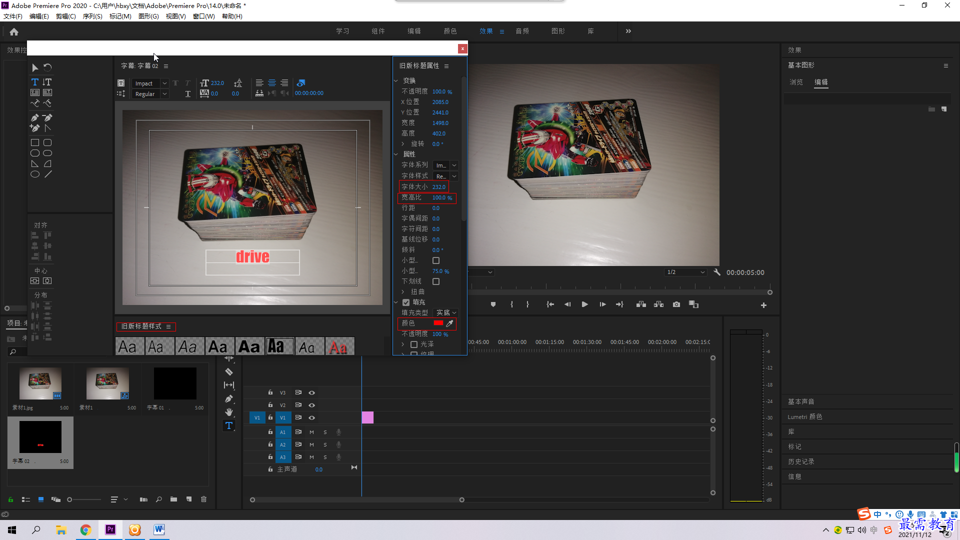This screenshot has width=960, height=540.
Task: Open Premiere Pro from the Windows taskbar
Action: tap(110, 529)
